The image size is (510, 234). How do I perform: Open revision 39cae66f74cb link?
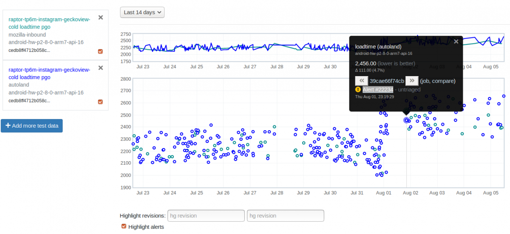coord(387,81)
